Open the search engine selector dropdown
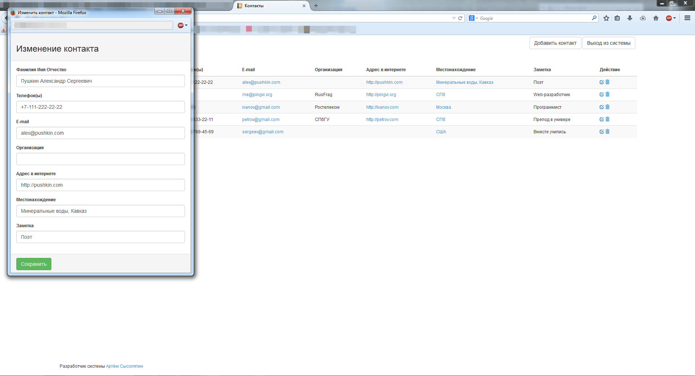Viewport: 695px width, 376px height. coord(473,18)
